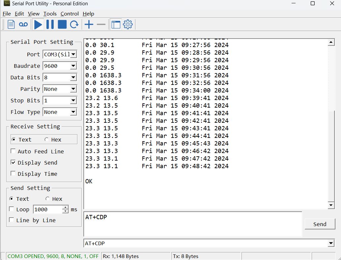341x260 pixels.
Task: Toggle the window layout icon
Action: [116, 24]
